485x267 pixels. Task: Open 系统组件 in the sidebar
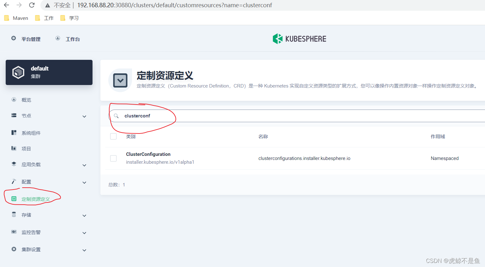tap(31, 133)
